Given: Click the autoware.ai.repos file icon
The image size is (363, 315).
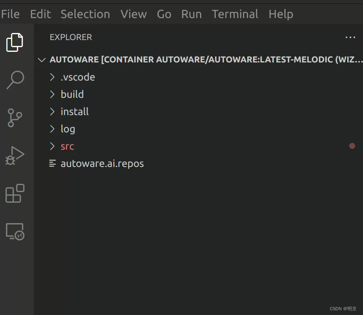Looking at the screenshot, I should pos(52,163).
